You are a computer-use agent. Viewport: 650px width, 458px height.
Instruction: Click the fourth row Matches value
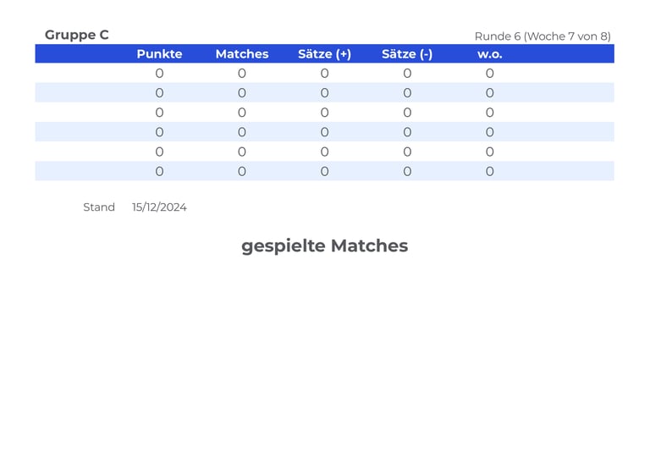point(242,132)
